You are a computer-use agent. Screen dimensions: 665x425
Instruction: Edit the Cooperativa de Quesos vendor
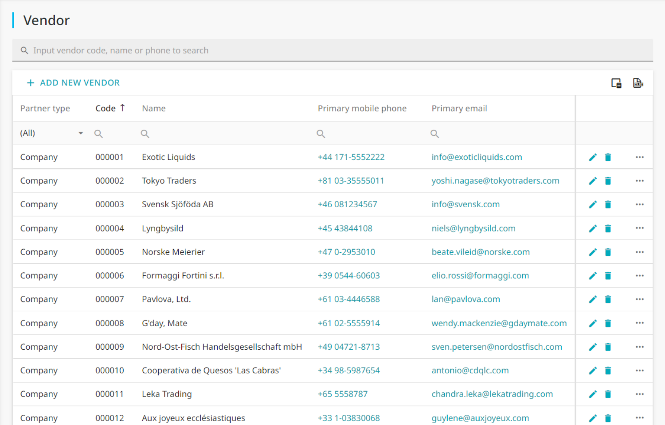[593, 371]
